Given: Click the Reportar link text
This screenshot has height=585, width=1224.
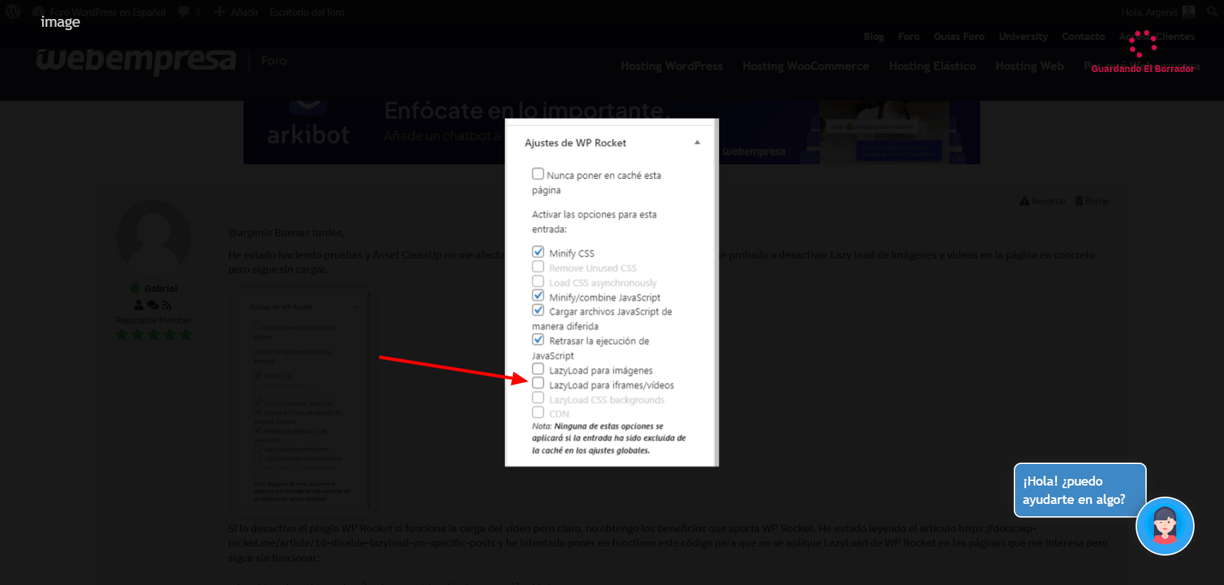Looking at the screenshot, I should point(1048,201).
